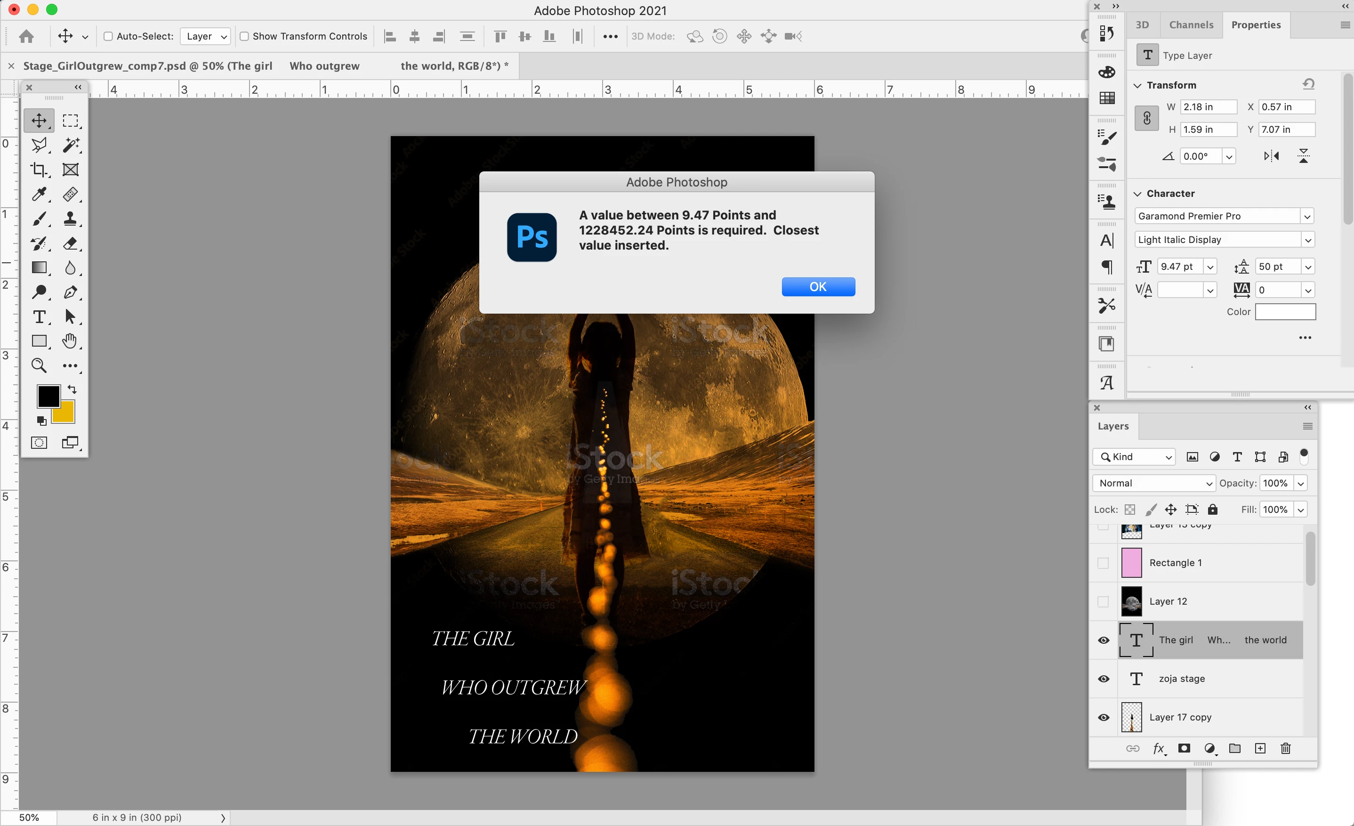1354x826 pixels.
Task: Hide the zoja stage text layer
Action: [1104, 679]
